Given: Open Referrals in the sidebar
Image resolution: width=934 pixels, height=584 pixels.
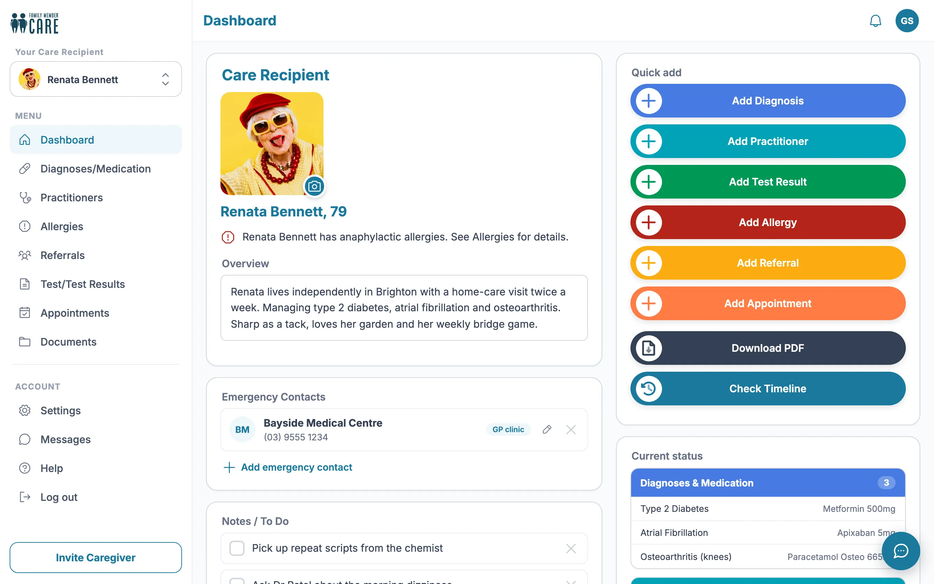Looking at the screenshot, I should click(96, 255).
